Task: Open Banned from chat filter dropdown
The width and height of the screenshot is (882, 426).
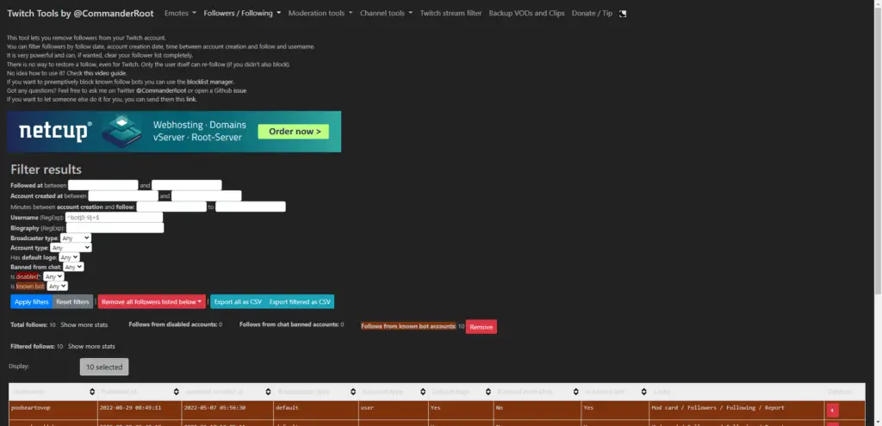Action: click(74, 267)
